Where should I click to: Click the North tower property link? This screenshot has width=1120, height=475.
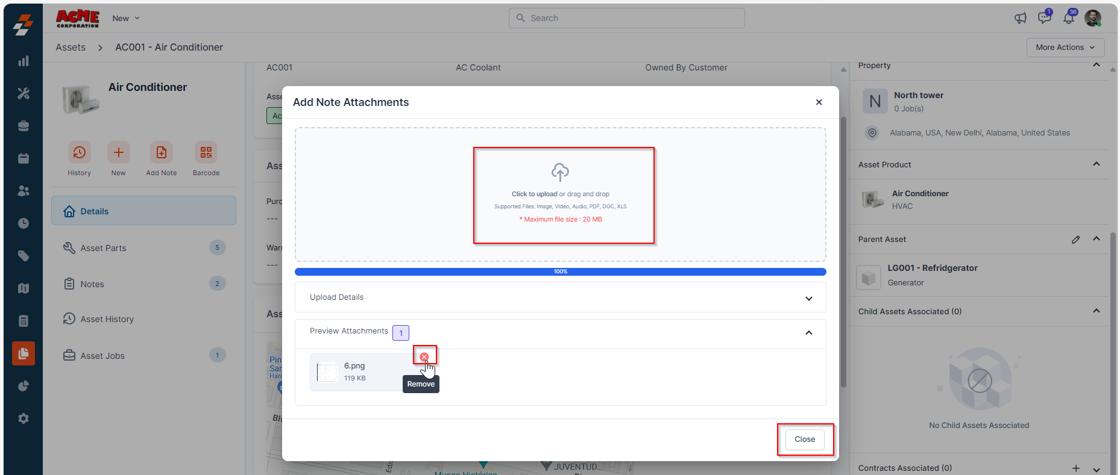[x=919, y=95]
